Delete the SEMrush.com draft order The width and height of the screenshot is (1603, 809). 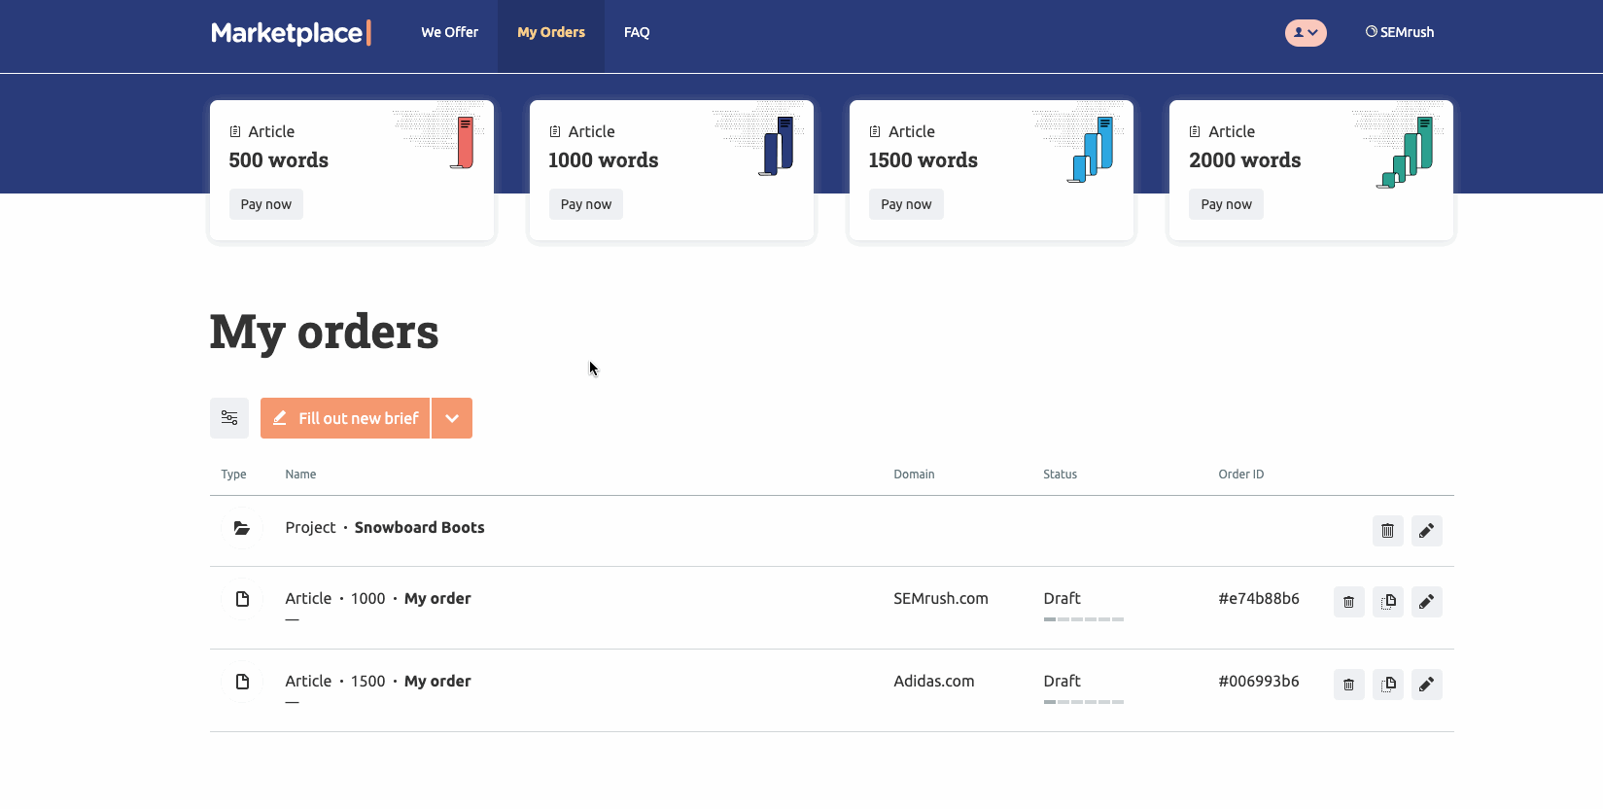click(x=1348, y=602)
